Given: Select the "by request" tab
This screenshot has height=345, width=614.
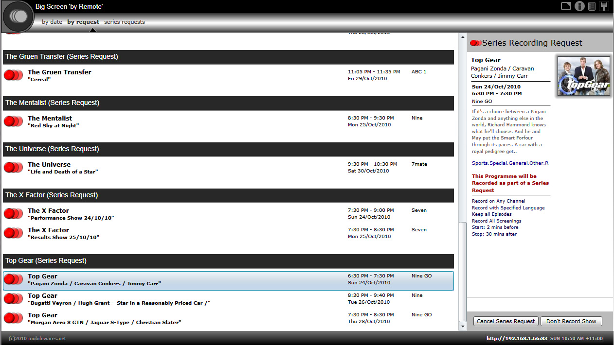Looking at the screenshot, I should (83, 22).
